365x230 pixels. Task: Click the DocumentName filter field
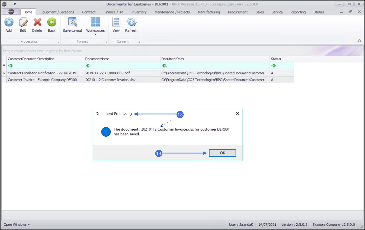coord(122,65)
